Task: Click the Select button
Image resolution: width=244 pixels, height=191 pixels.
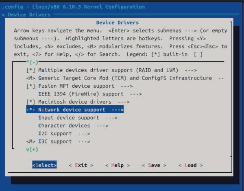Action: coord(44,165)
